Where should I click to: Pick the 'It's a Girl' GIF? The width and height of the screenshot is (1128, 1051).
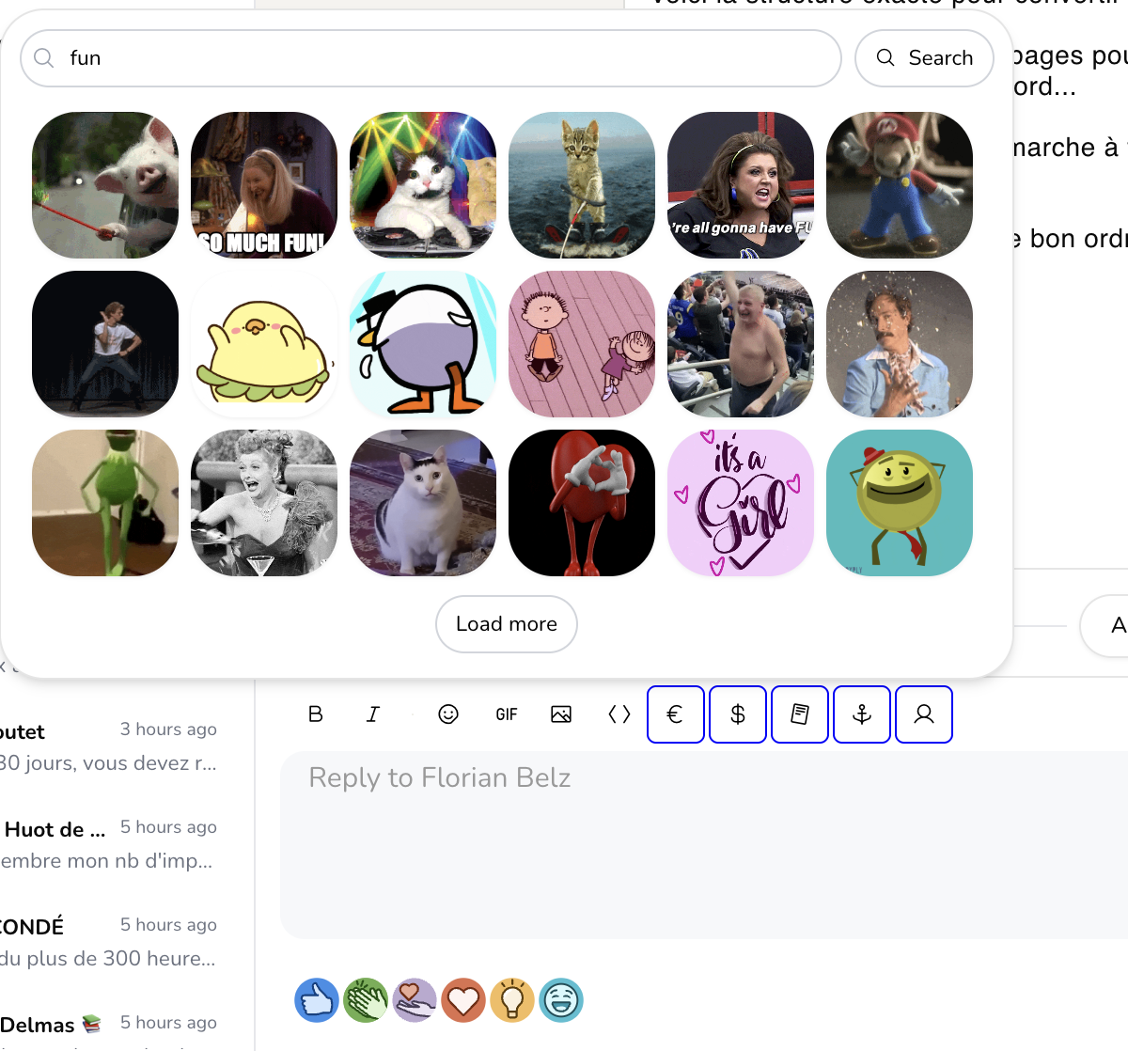click(x=741, y=503)
